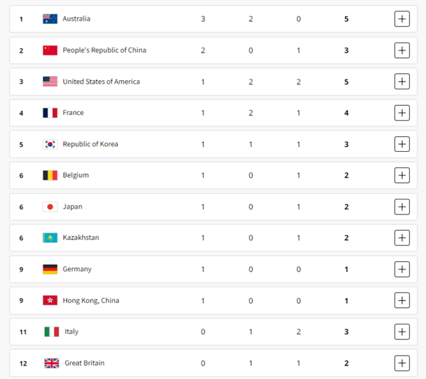Click the United States of America flag
This screenshot has width=426, height=379.
click(x=50, y=82)
